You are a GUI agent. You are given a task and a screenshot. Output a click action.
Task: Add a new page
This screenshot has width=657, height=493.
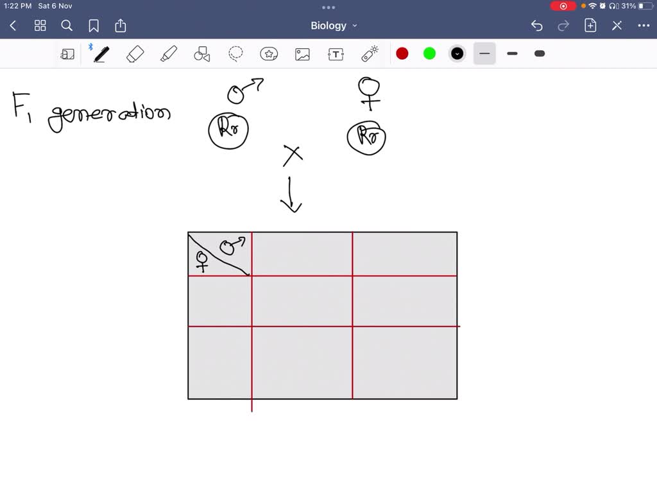590,26
